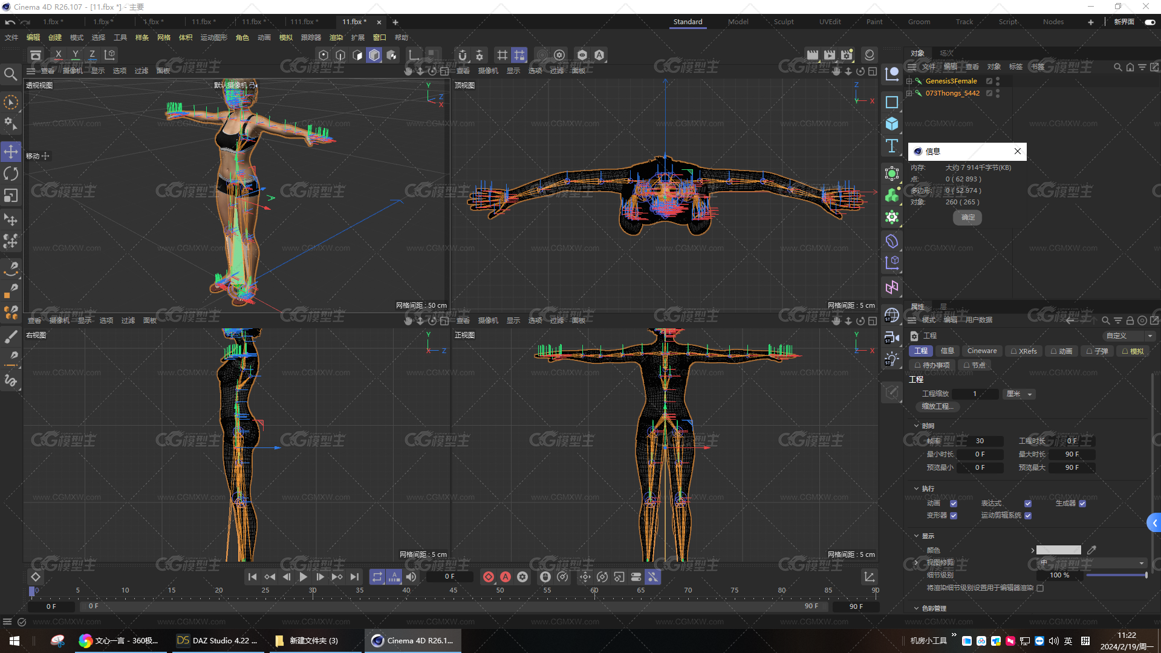Open 渲染 menu in main menu bar

click(336, 37)
